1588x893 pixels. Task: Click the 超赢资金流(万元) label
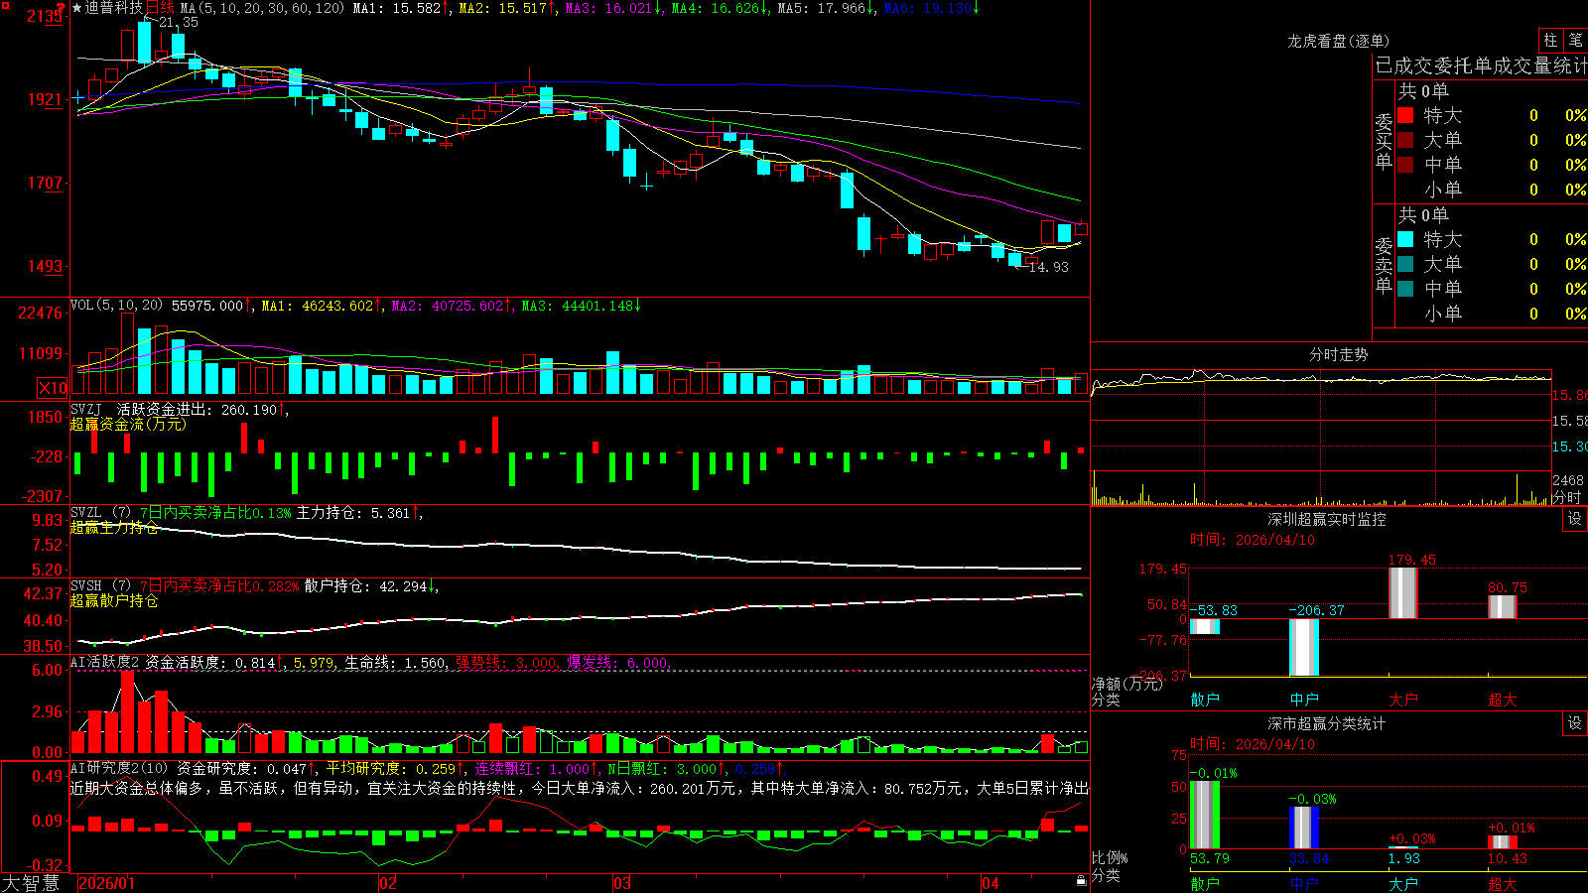click(x=128, y=424)
